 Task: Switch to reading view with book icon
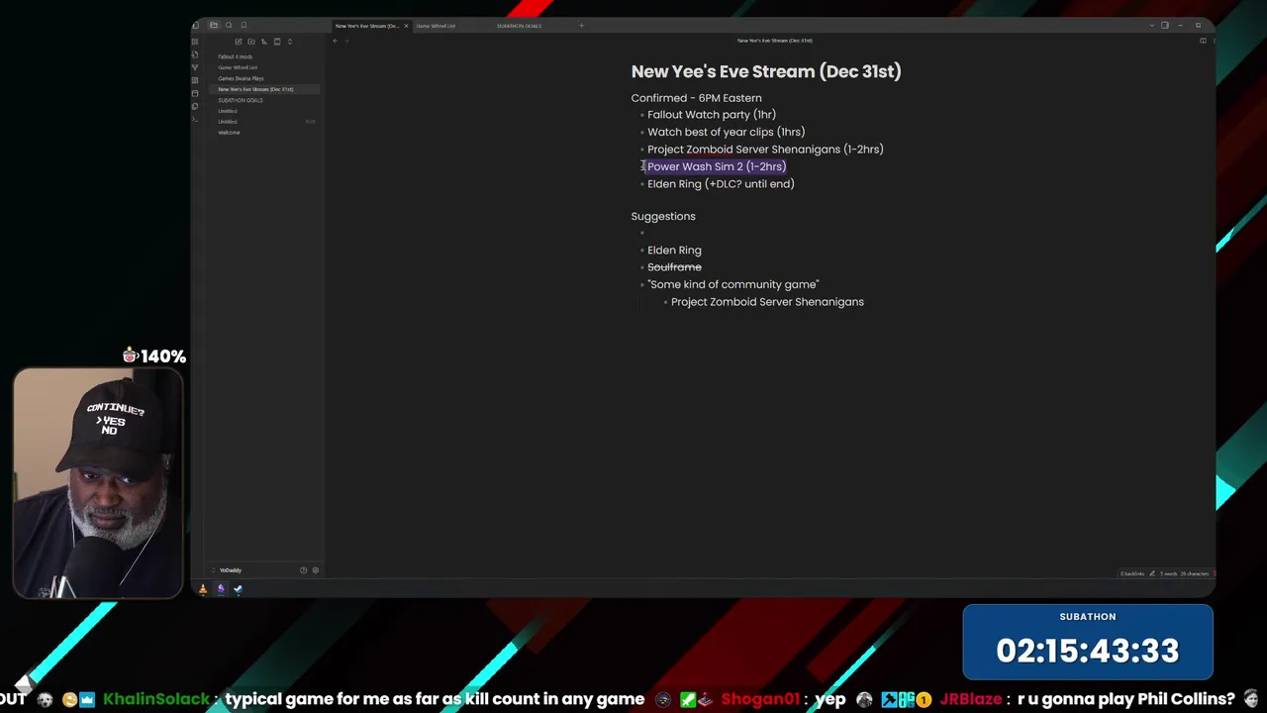point(1203,41)
